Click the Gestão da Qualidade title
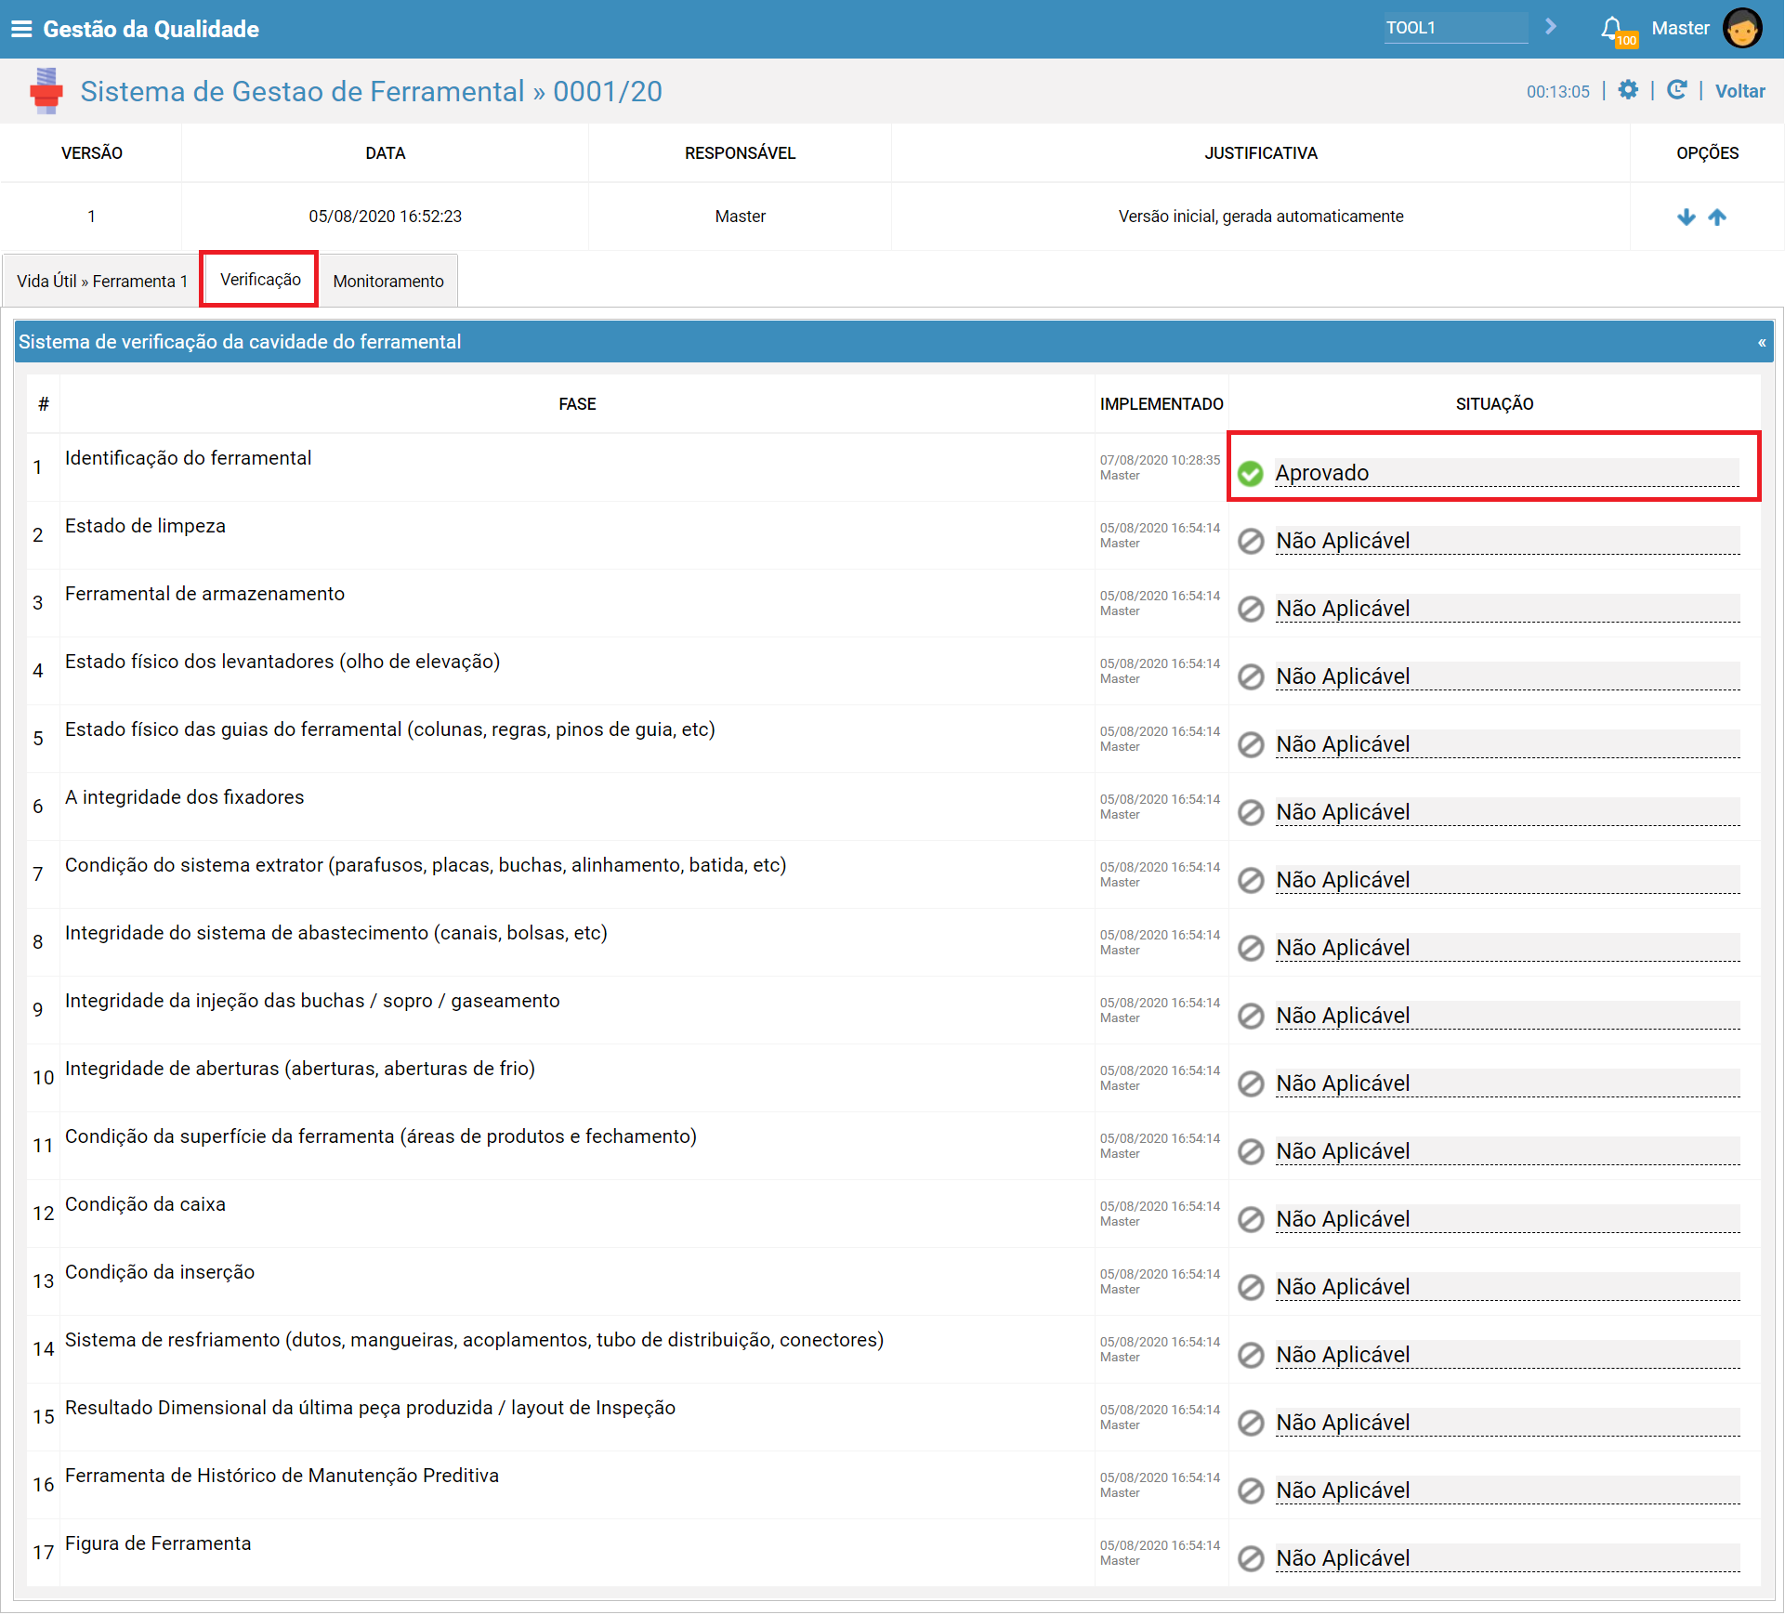Image resolution: width=1785 pixels, height=1615 pixels. coord(151,29)
